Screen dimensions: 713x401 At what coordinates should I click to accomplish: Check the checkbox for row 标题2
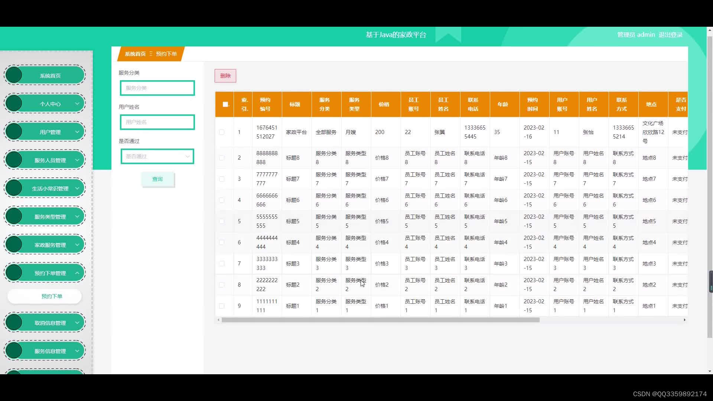tap(222, 285)
